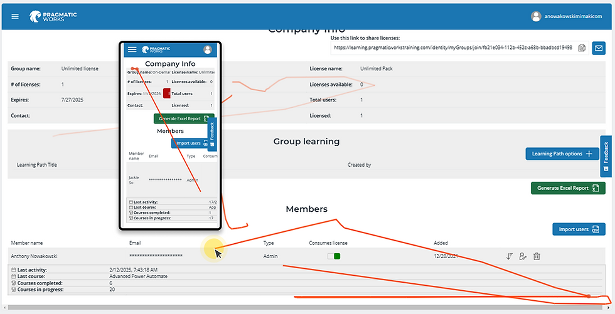Open the user avatar icon beside anowakowskimimakicom

coord(536,16)
